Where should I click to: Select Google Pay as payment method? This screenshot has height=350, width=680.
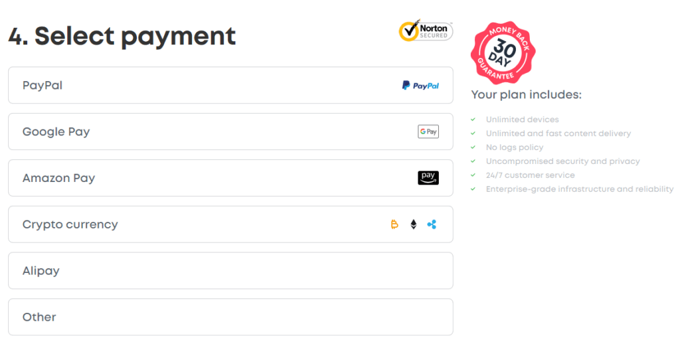230,131
